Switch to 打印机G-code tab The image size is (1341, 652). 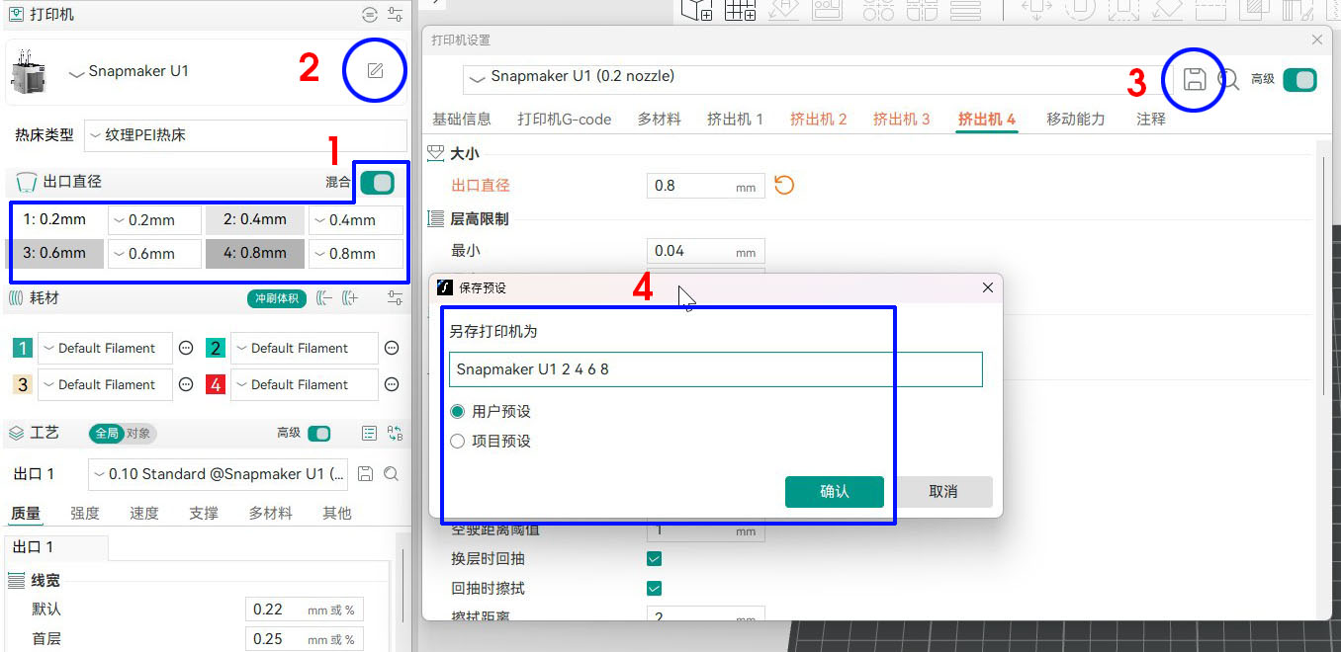[564, 120]
